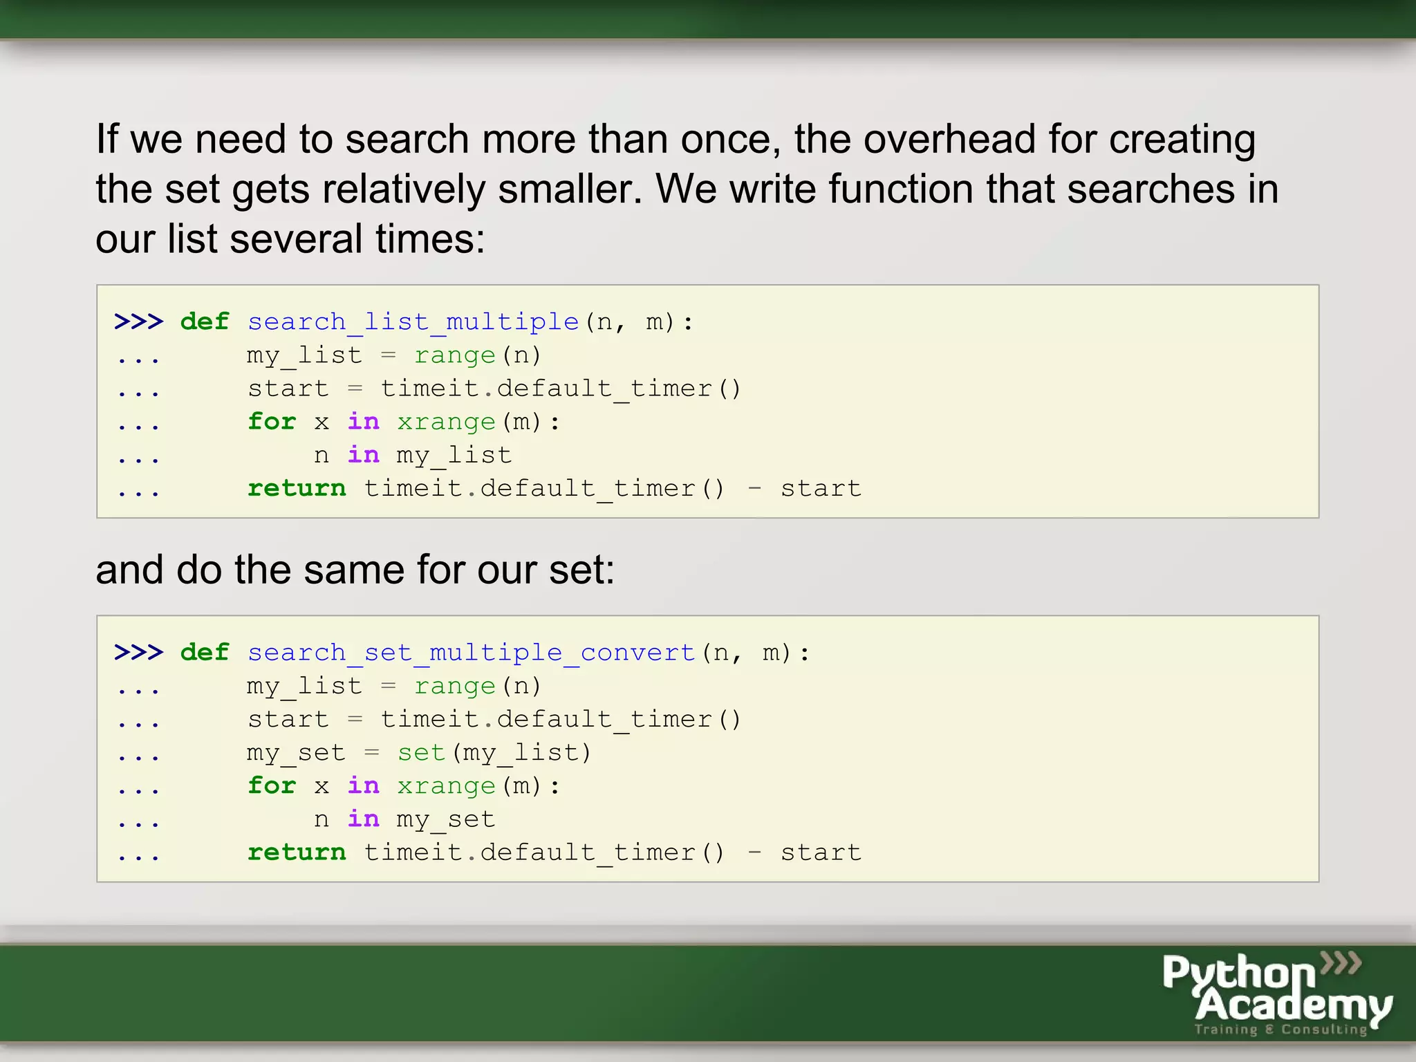Click 'Training & Consulting' tagline
The width and height of the screenshot is (1416, 1062).
click(1280, 1030)
